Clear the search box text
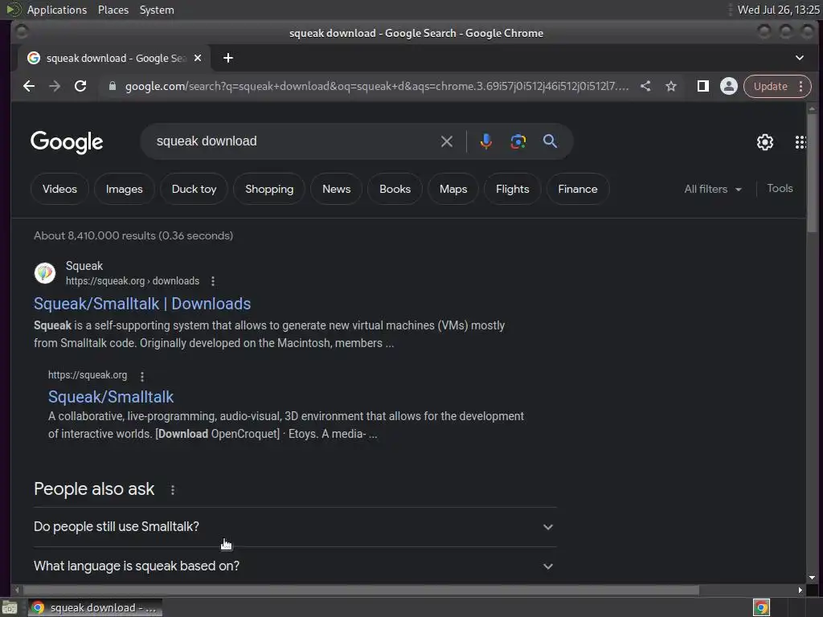The image size is (823, 617). tap(447, 141)
